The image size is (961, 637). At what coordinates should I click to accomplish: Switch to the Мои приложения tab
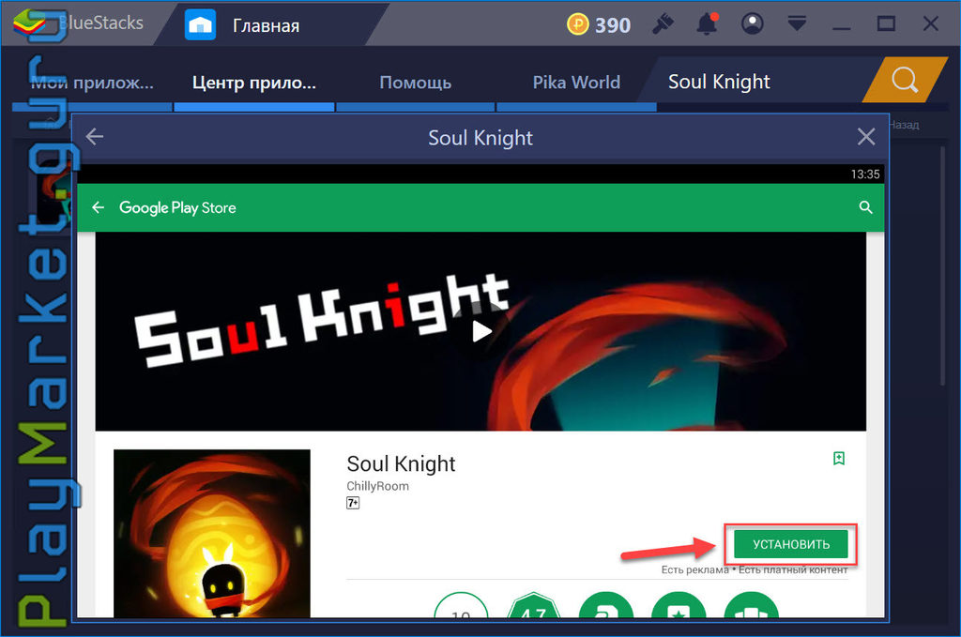(x=92, y=83)
